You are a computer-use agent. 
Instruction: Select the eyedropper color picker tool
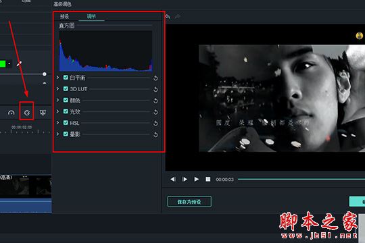[20, 63]
